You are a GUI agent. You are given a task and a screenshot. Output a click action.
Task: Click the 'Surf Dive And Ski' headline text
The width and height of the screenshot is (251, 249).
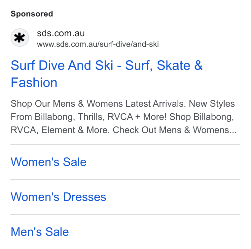click(62, 66)
